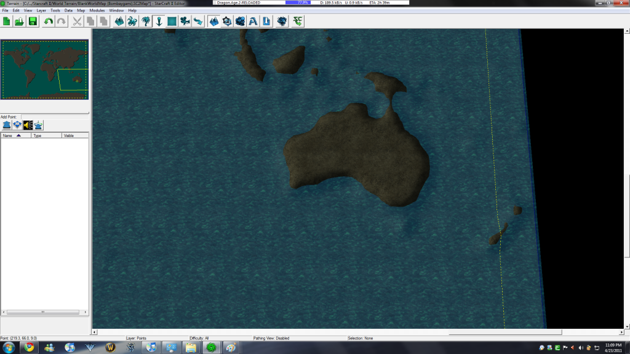This screenshot has height=354, width=630.
Task: Add a sound emitter point speaker icon
Action: pos(28,125)
